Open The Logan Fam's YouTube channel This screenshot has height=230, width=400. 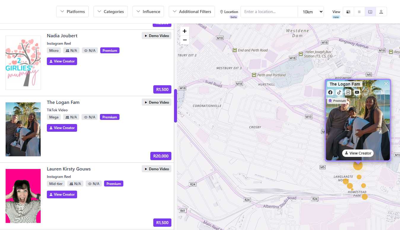pyautogui.click(x=357, y=92)
